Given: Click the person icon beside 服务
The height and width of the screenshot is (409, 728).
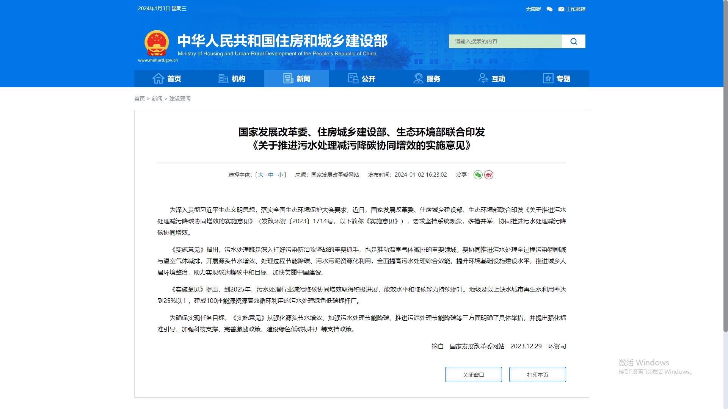Looking at the screenshot, I should [x=418, y=78].
